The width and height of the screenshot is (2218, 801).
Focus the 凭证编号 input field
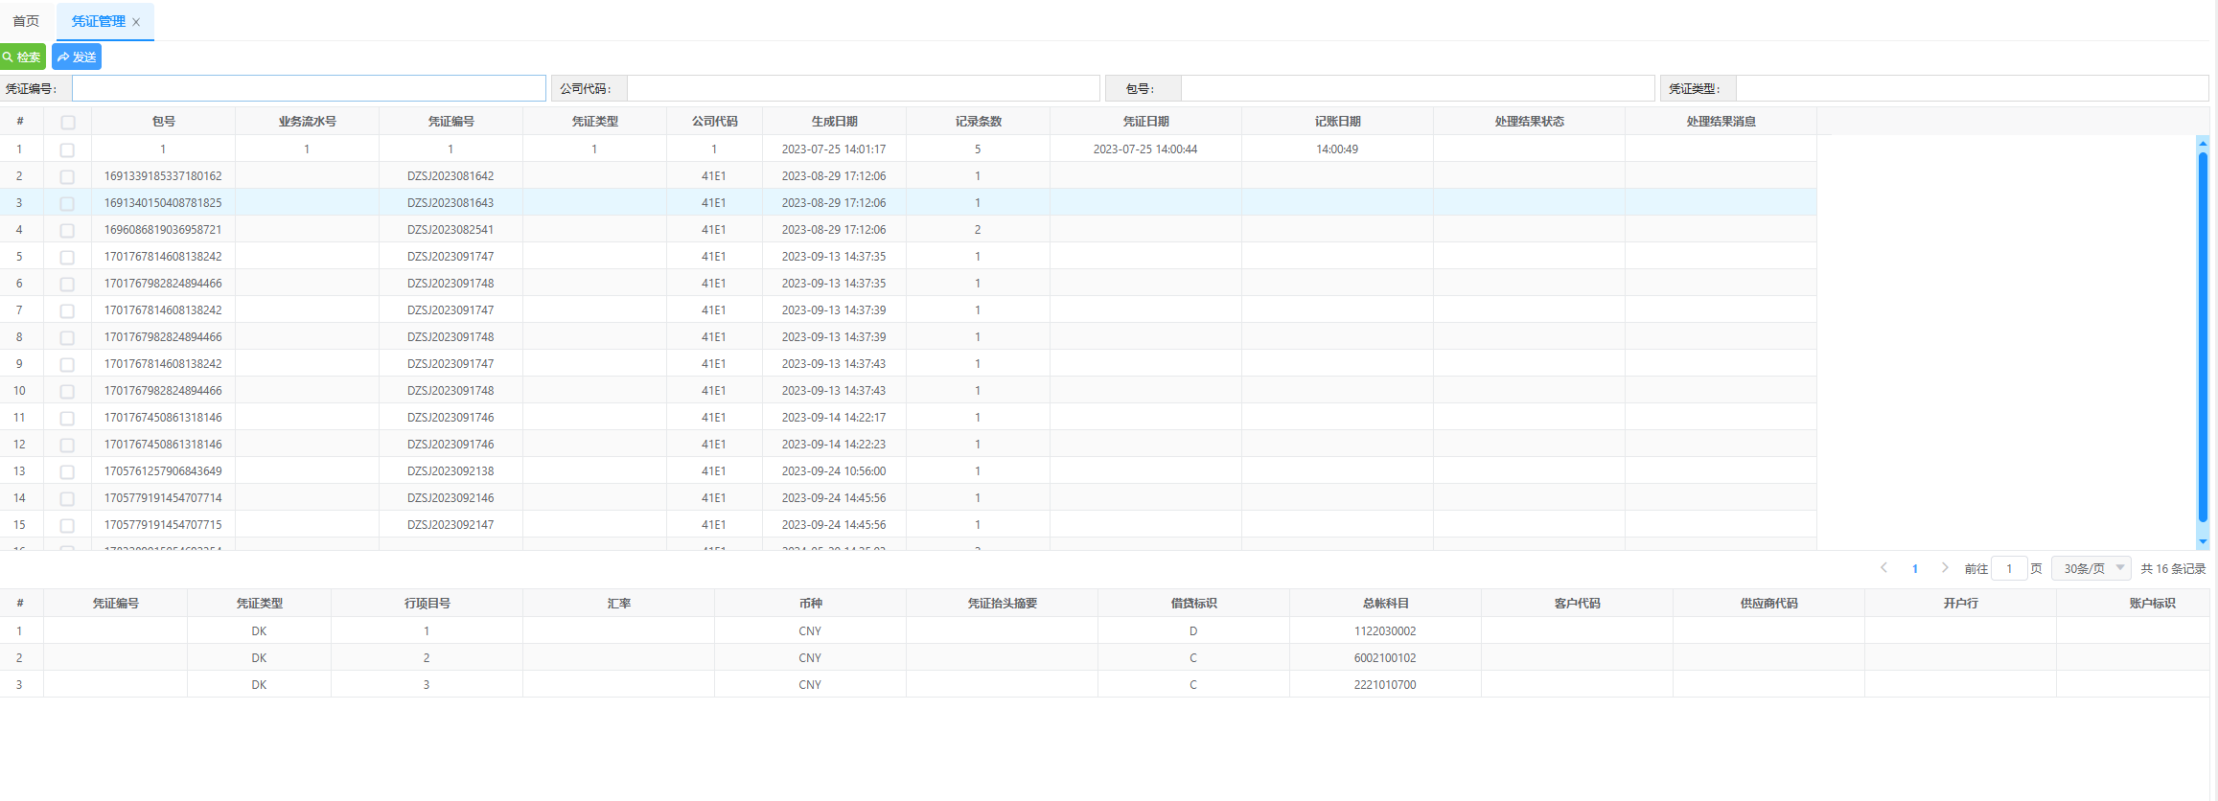(309, 88)
